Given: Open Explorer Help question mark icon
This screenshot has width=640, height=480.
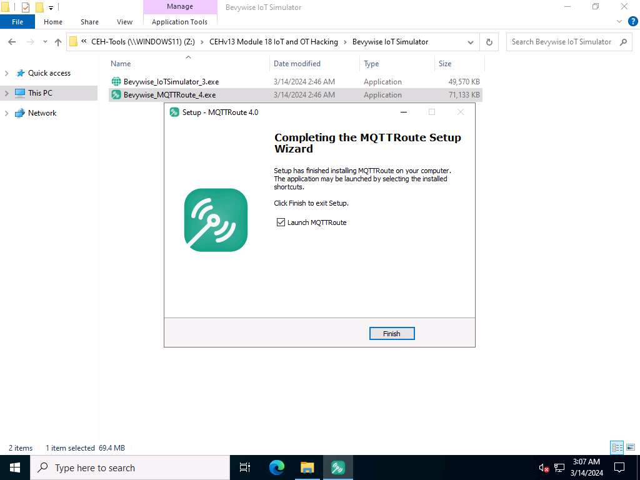Looking at the screenshot, I should (632, 22).
